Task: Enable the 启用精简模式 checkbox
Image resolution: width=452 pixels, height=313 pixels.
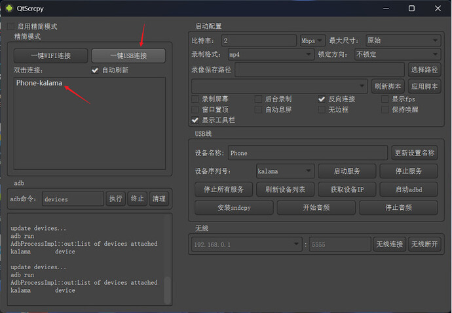Action: pos(10,27)
